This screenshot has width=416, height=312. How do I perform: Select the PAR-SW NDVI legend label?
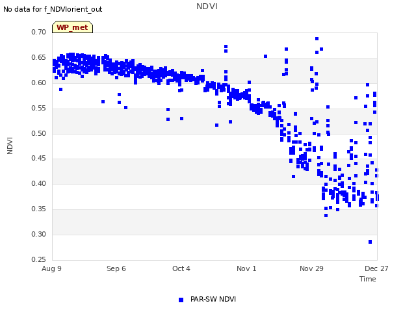tap(213, 299)
